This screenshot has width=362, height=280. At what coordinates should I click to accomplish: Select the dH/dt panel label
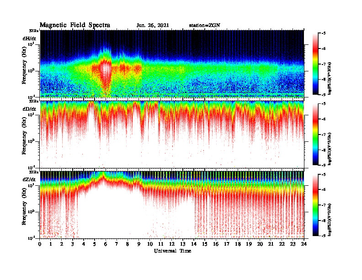point(29,38)
